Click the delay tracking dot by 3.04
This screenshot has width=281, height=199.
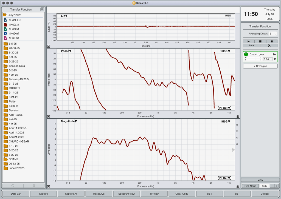coord(275,59)
